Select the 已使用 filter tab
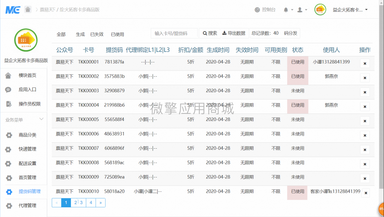 coord(117,34)
